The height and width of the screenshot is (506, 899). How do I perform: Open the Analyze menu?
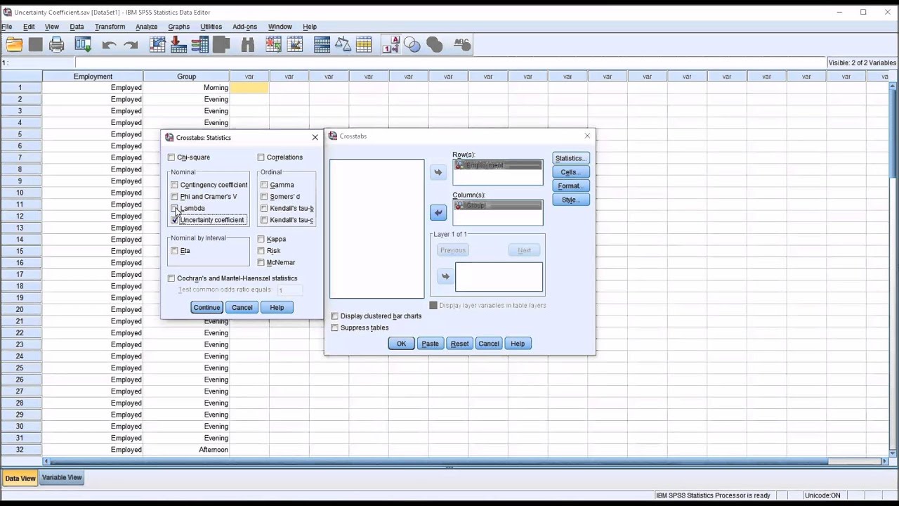[x=146, y=27]
